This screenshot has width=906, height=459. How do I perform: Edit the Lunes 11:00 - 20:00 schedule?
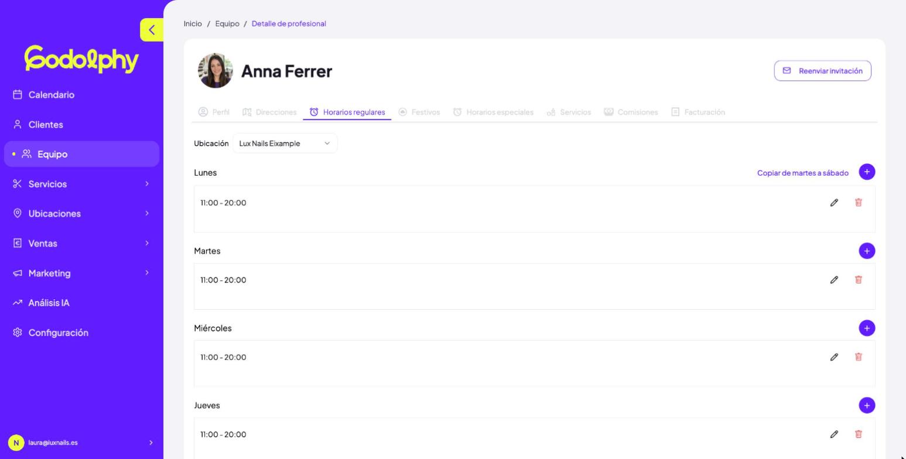pos(834,203)
